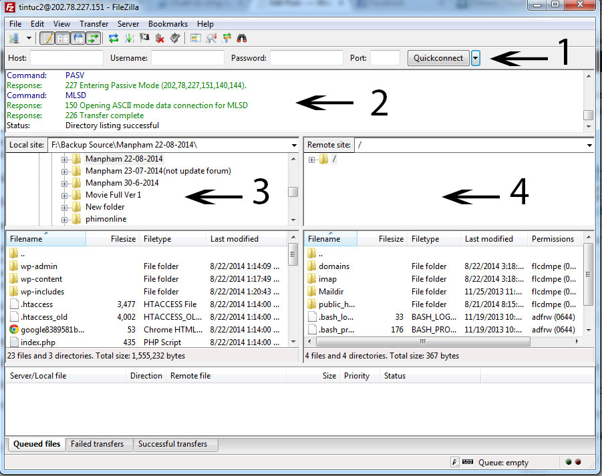This screenshot has width=602, height=476.
Task: Open the Edit menu
Action: (x=37, y=24)
